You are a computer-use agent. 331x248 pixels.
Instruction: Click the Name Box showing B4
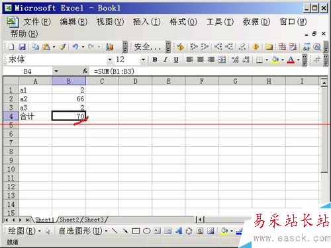(x=28, y=71)
